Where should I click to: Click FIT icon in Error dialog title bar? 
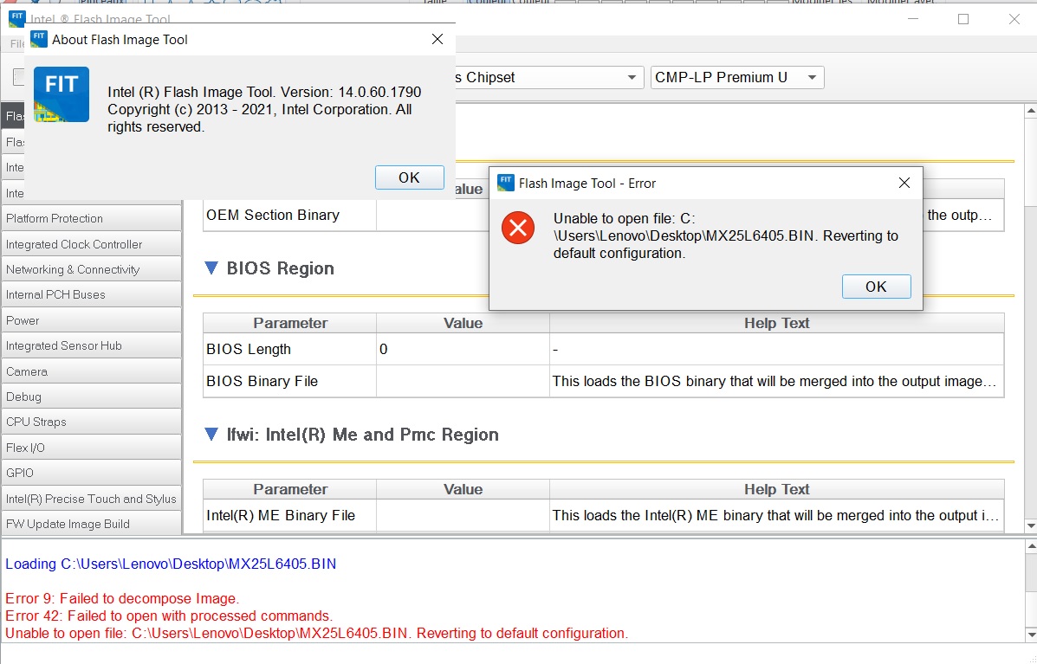tap(506, 183)
